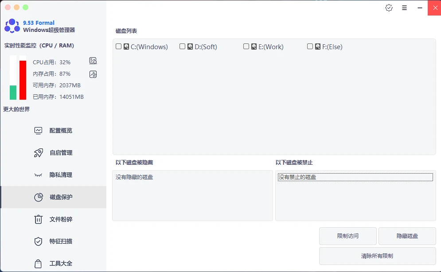Open 工具大全 toolbox section

(x=53, y=263)
